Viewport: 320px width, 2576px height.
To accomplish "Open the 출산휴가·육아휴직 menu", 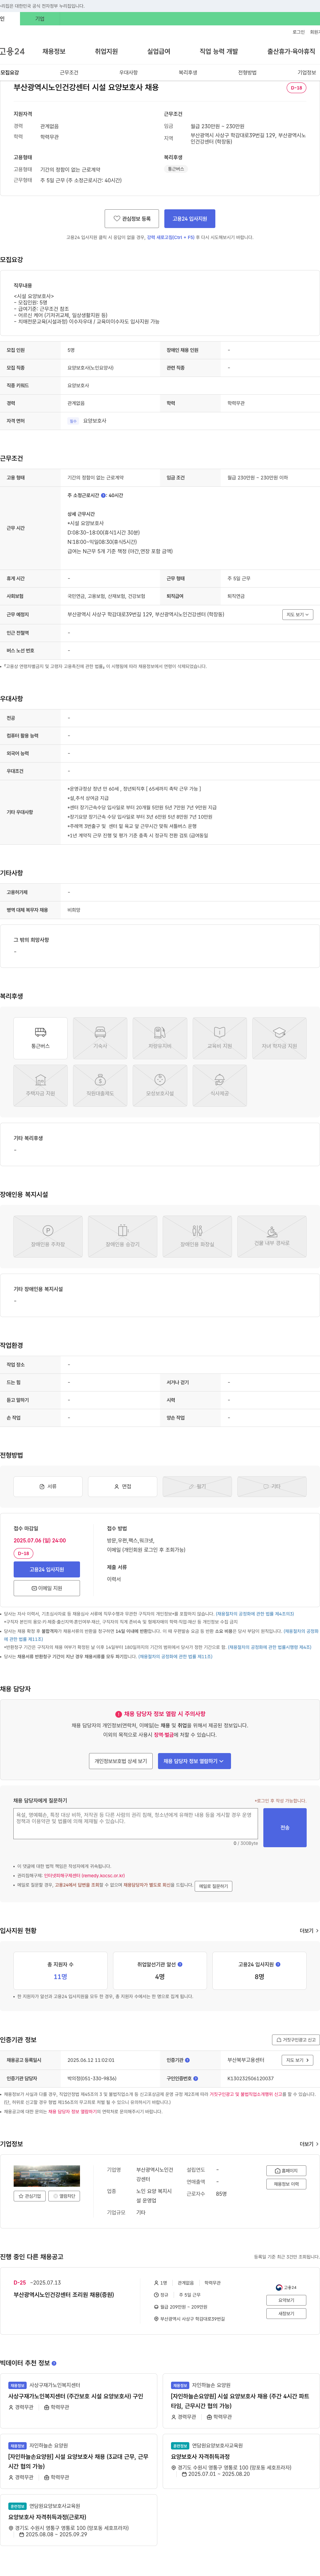I will click(x=291, y=51).
